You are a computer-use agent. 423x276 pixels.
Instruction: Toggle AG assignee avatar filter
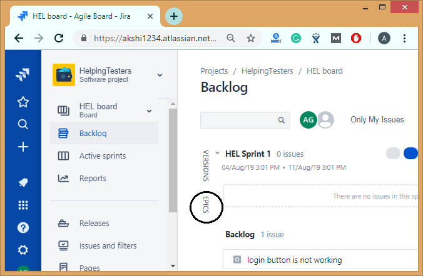tap(308, 120)
